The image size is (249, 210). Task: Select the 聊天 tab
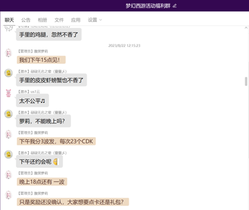[9, 20]
